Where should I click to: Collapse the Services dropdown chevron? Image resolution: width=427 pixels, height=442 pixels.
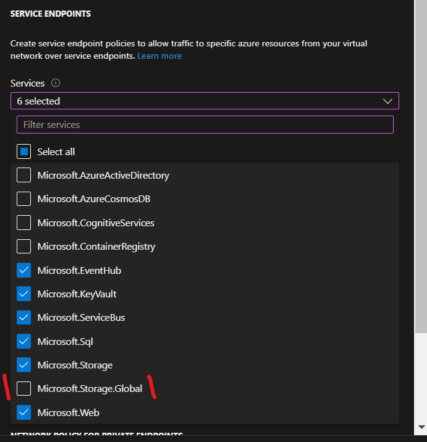coord(387,101)
